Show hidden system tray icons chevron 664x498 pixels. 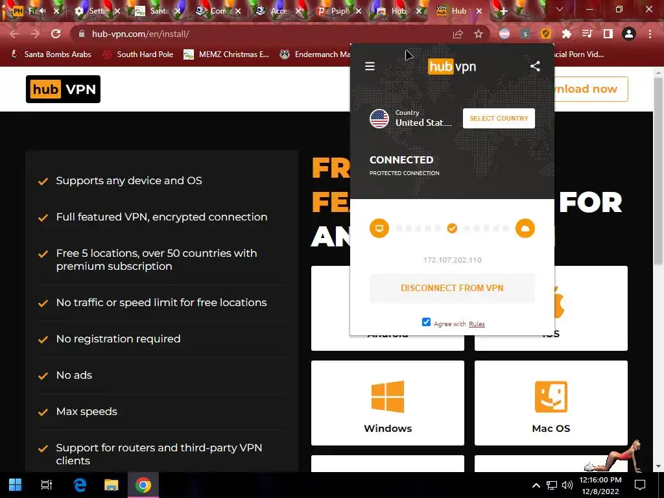pyautogui.click(x=536, y=485)
